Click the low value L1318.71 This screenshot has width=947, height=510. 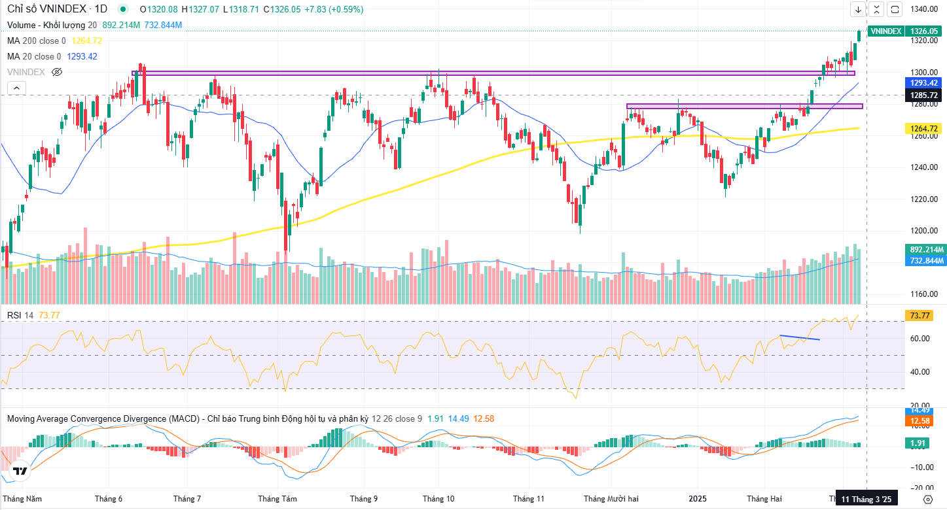(x=243, y=9)
